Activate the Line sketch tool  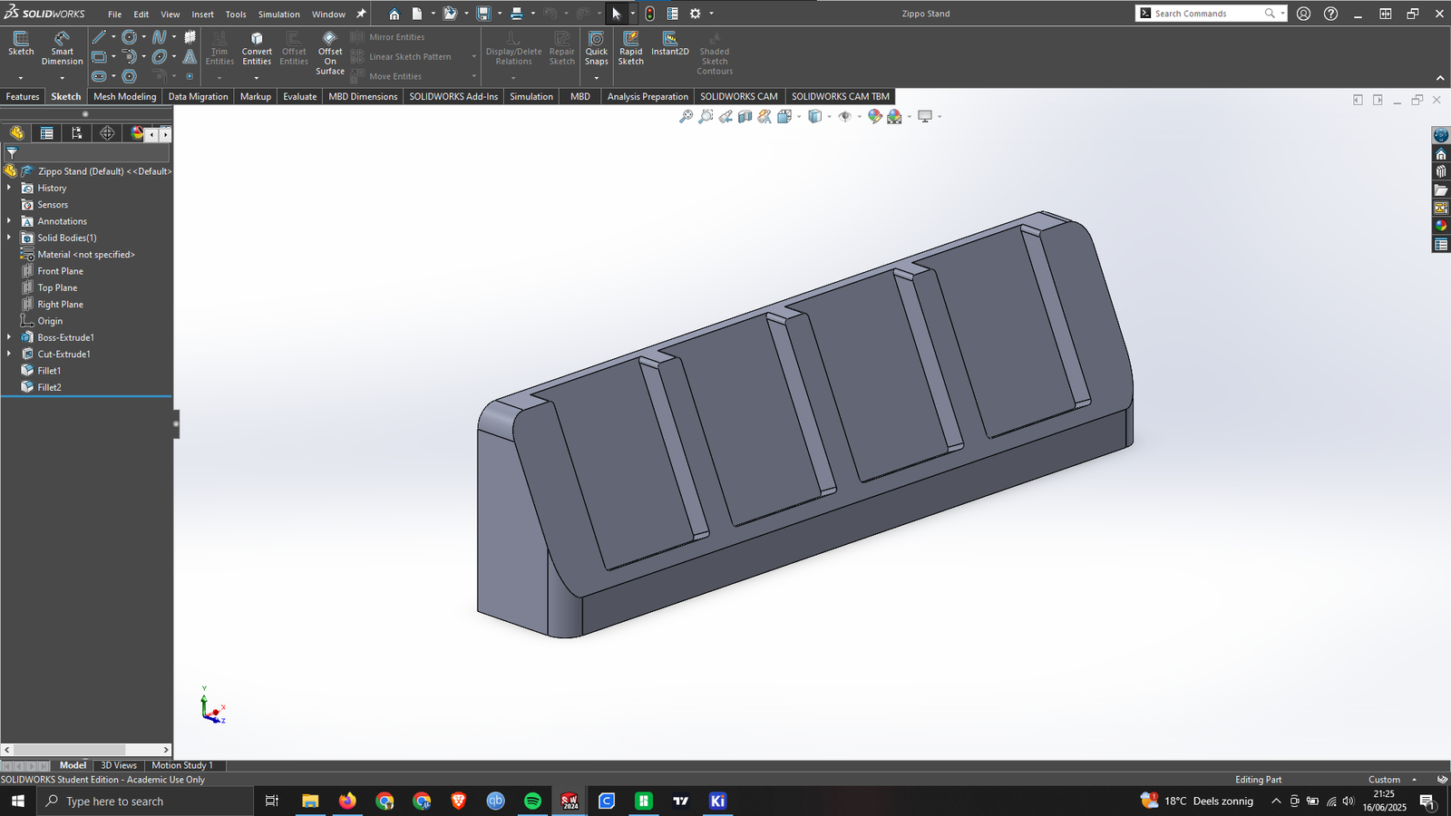click(x=99, y=37)
